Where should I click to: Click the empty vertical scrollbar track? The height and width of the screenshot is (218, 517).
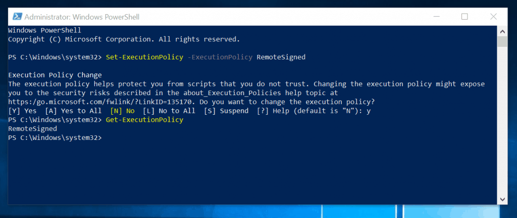pos(502,126)
